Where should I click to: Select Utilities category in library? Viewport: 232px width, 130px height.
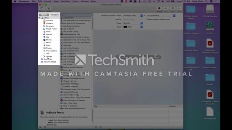(x=49, y=56)
